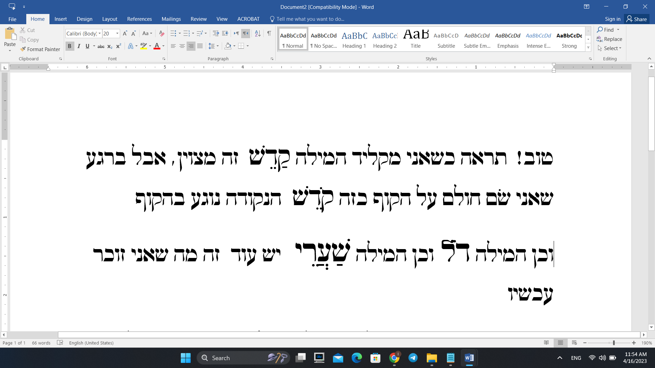Click the Text Highlight Color marker icon

click(144, 46)
